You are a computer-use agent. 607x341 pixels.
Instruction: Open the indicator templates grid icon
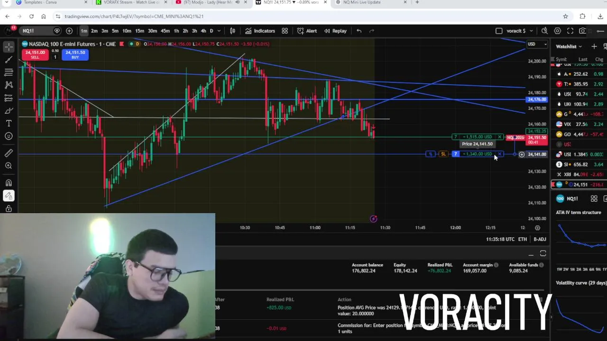[x=285, y=31]
